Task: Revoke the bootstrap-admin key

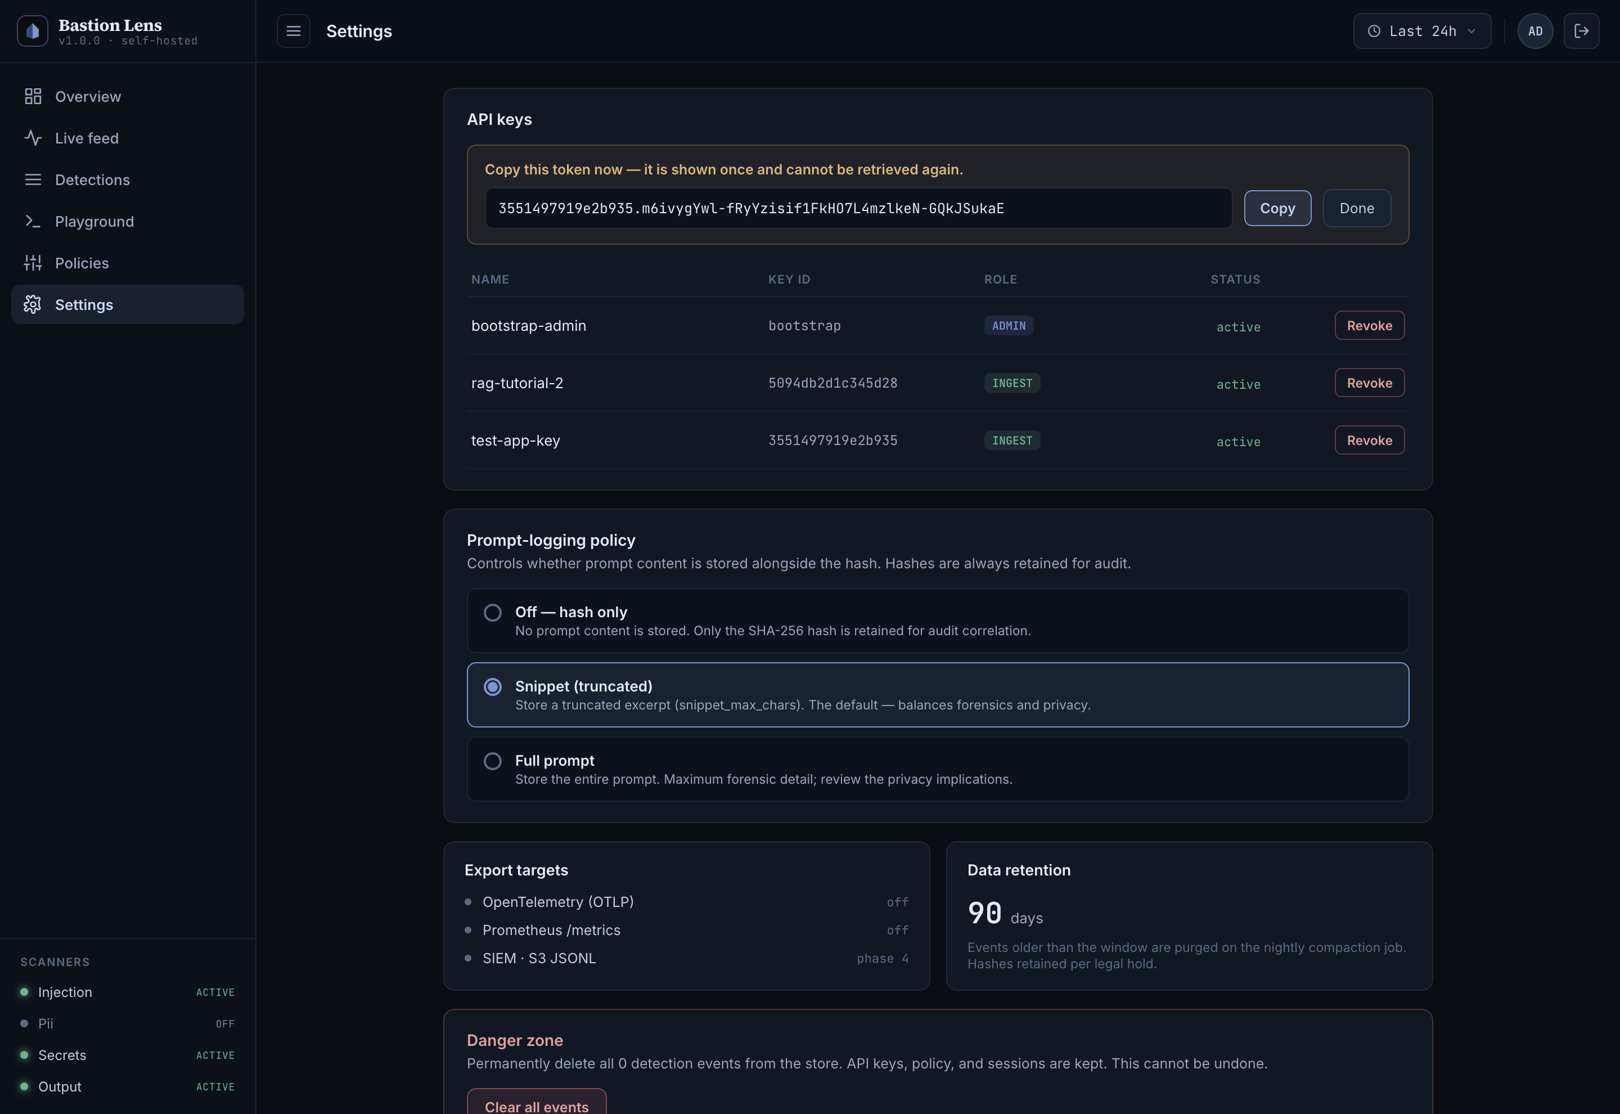Action: (x=1369, y=325)
